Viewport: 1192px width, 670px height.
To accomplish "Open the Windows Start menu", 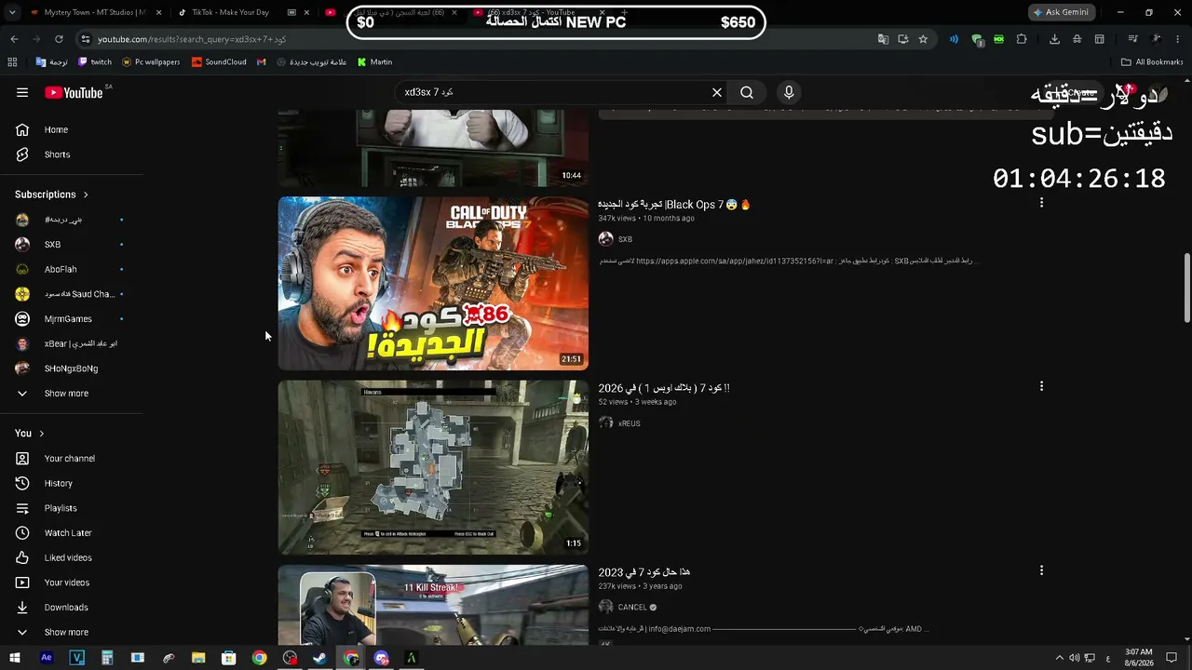I will 15,658.
